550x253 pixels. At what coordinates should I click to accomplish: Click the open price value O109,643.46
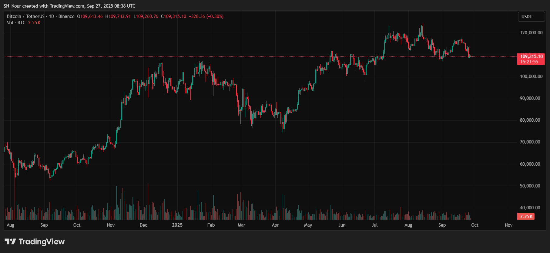[90, 16]
